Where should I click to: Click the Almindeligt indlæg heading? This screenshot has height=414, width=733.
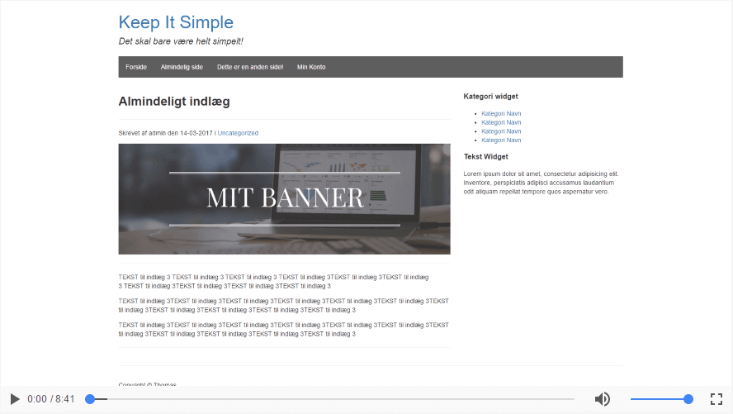tap(174, 102)
